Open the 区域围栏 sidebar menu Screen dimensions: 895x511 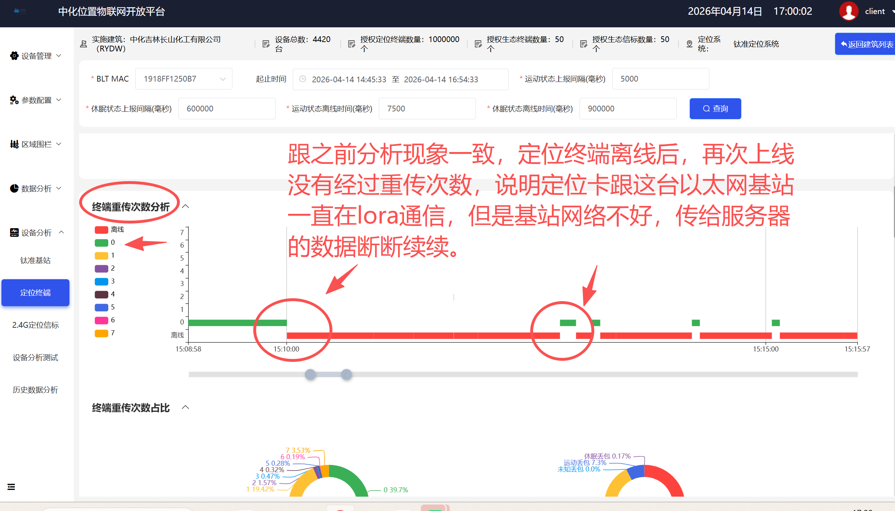[36, 144]
